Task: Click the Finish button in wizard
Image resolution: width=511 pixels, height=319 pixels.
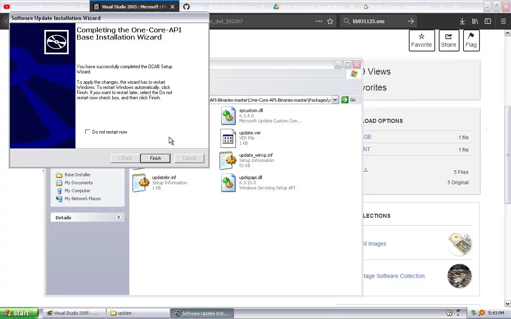Action: pos(155,158)
